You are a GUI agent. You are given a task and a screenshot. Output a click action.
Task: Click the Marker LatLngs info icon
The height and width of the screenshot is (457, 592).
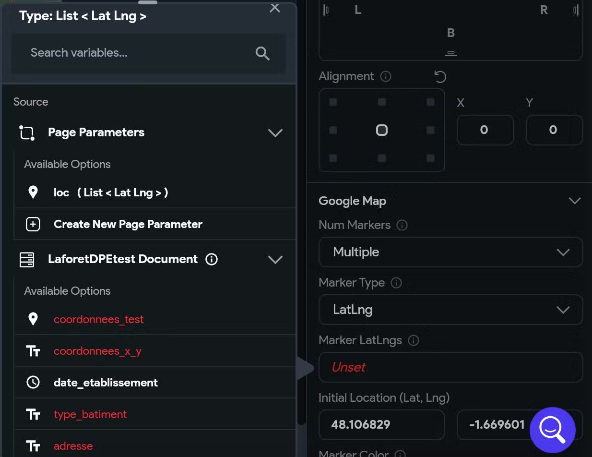413,340
